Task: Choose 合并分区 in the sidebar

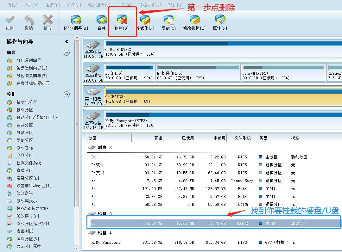Action: (x=25, y=125)
